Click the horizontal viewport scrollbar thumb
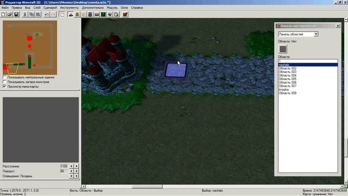348x196 pixels. coord(147,186)
